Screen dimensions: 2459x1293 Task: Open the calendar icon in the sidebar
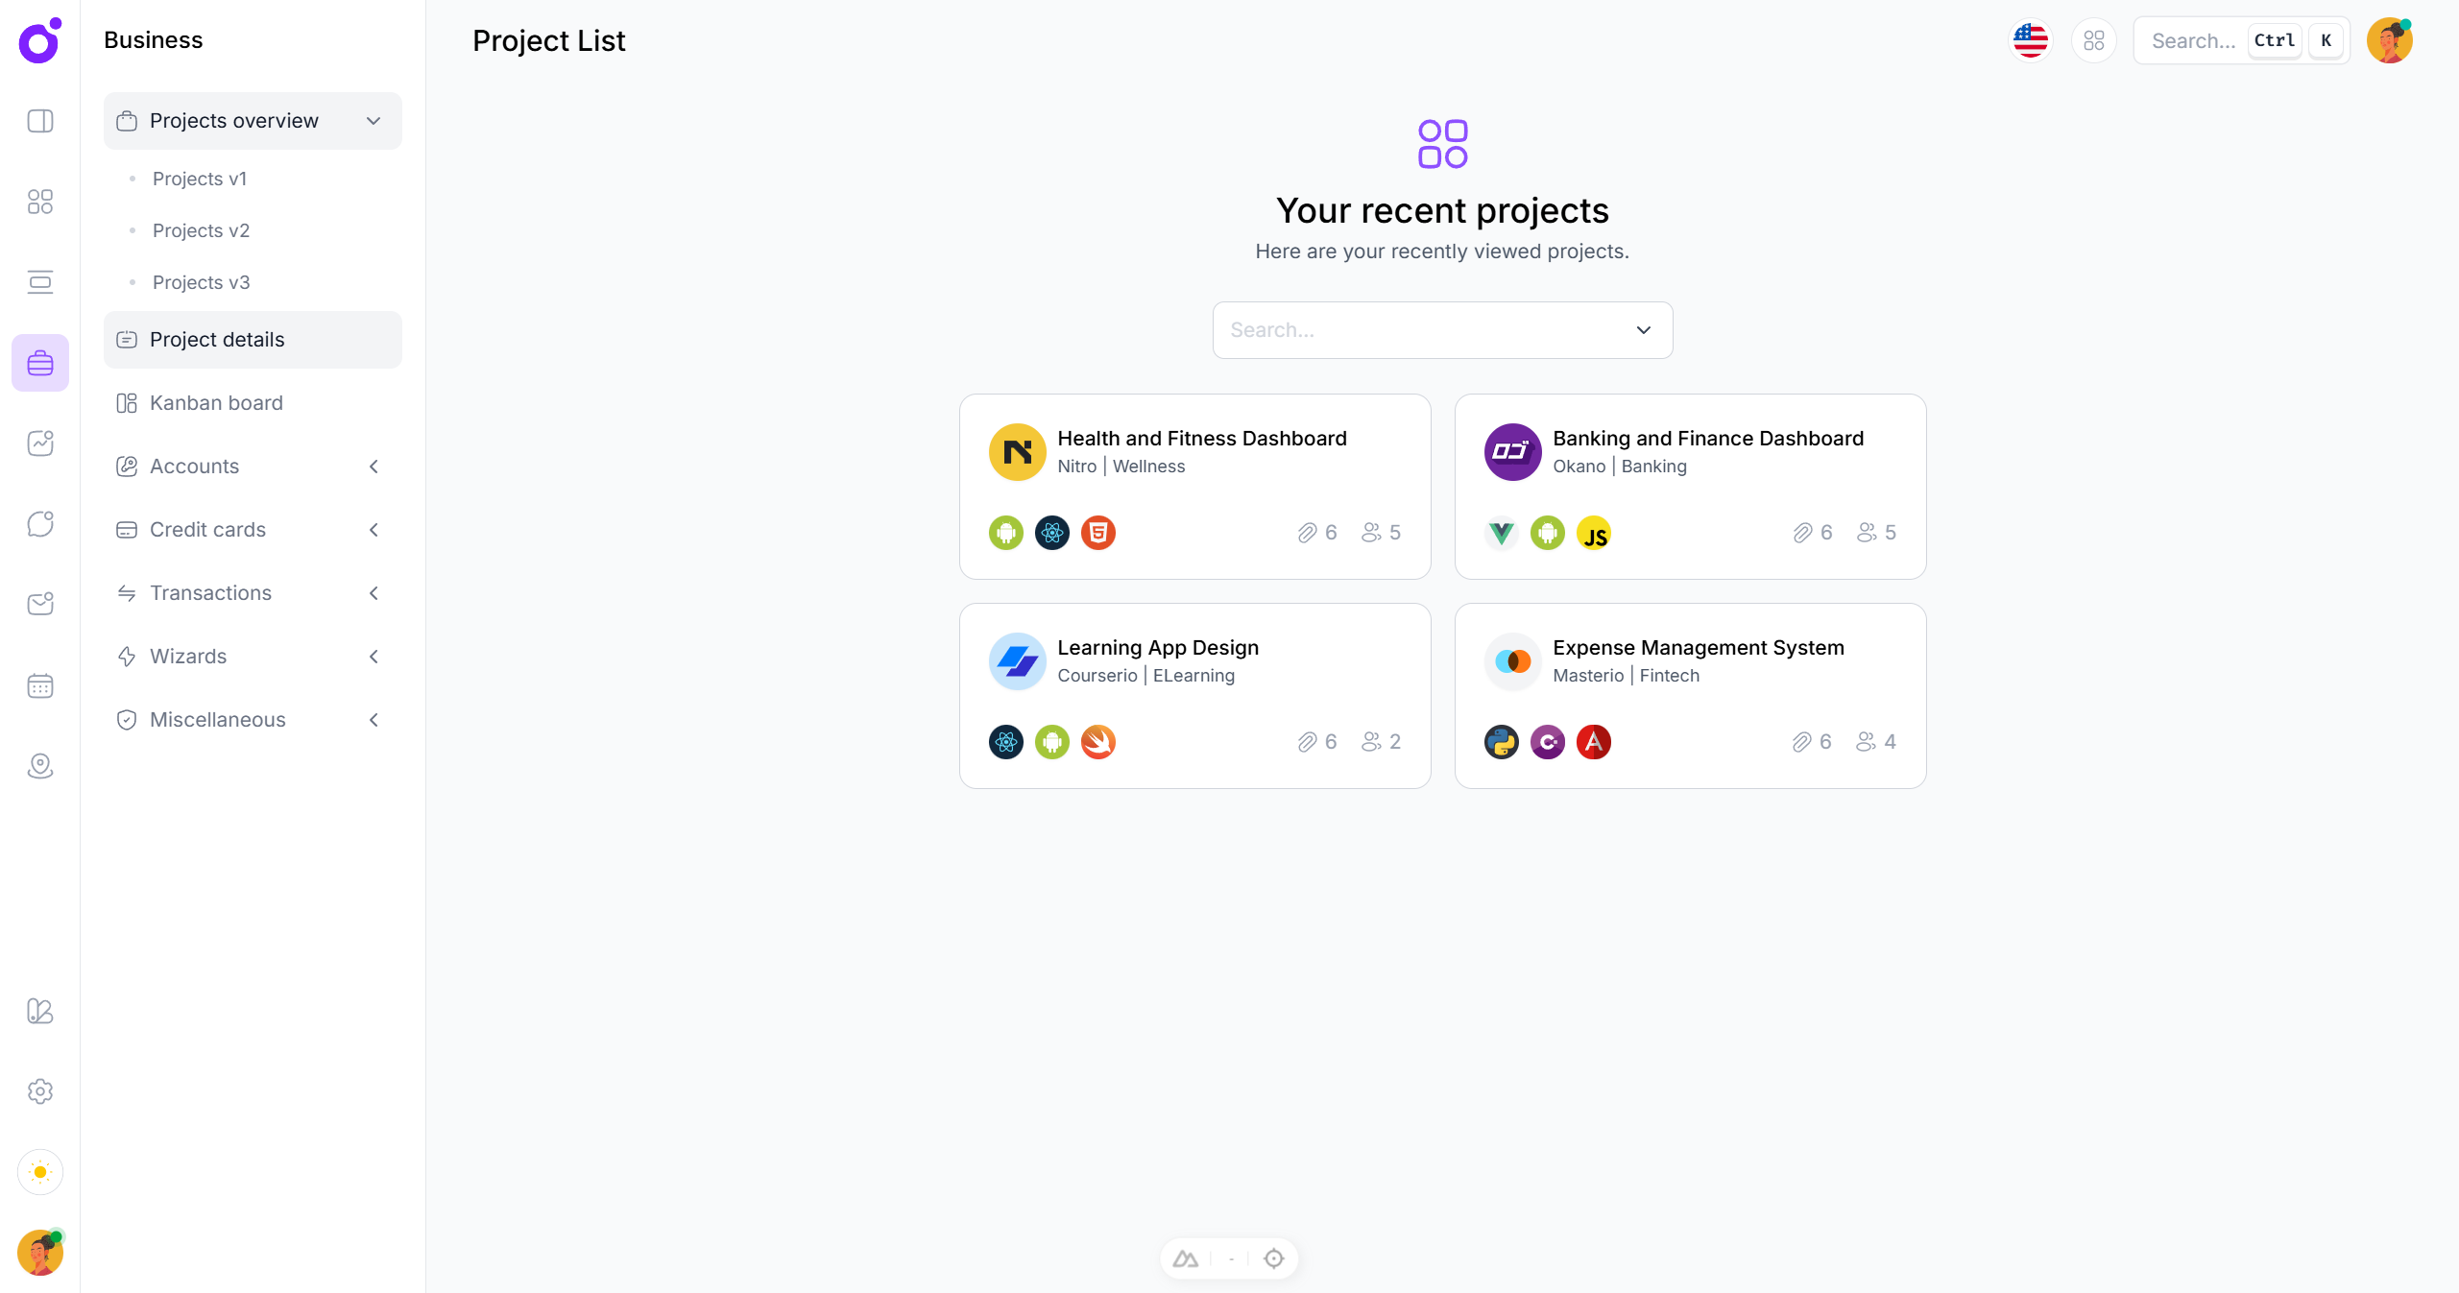[x=39, y=685]
